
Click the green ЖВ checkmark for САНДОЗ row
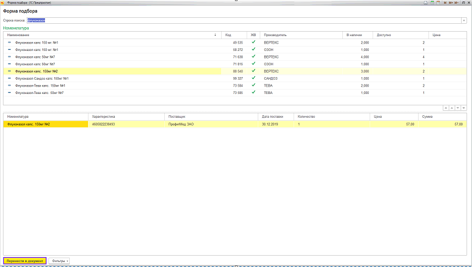point(253,78)
